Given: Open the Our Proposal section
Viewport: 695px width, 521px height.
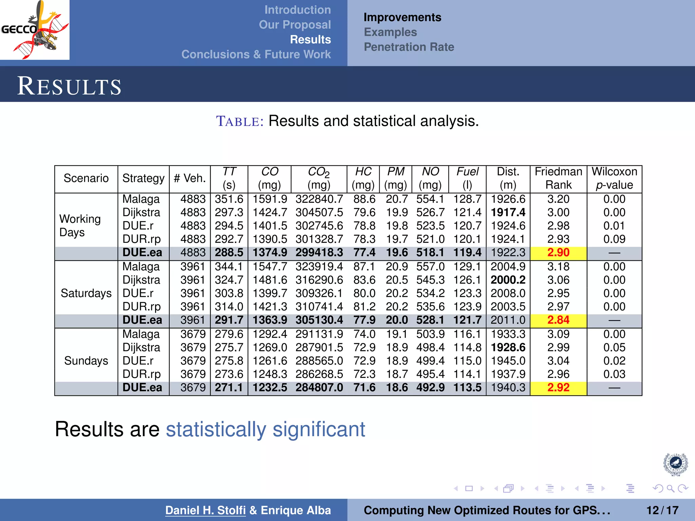Looking at the screenshot, I should (295, 25).
